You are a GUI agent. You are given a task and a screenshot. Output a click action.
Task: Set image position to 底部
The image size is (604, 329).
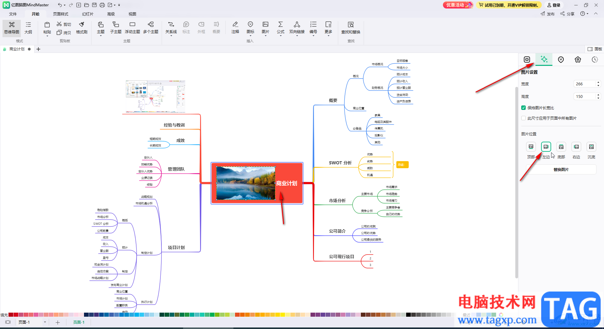coord(561,147)
